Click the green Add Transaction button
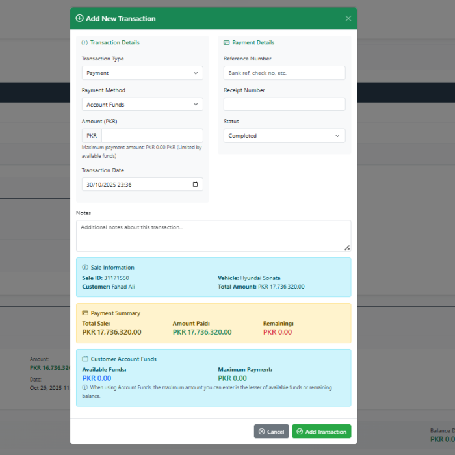Viewport: 455px width, 455px height. [321, 432]
